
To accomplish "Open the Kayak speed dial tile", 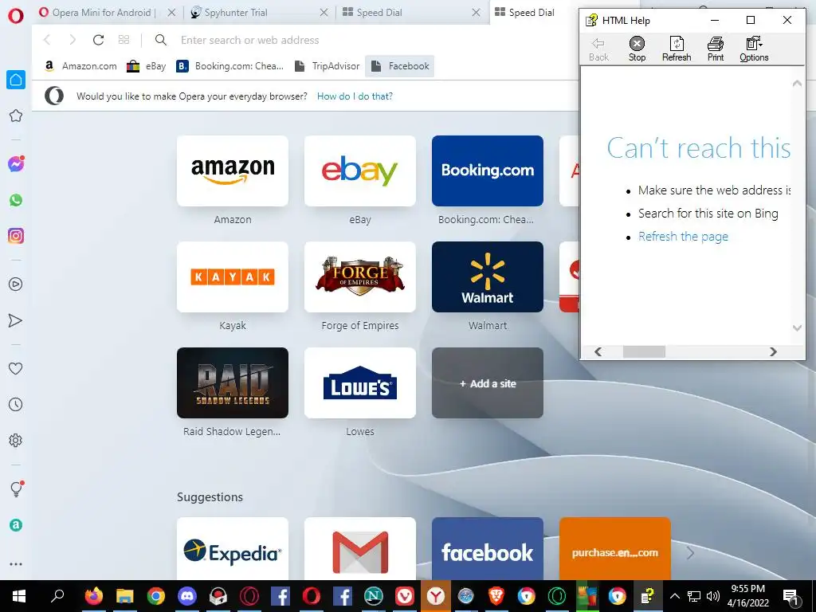I will click(233, 277).
